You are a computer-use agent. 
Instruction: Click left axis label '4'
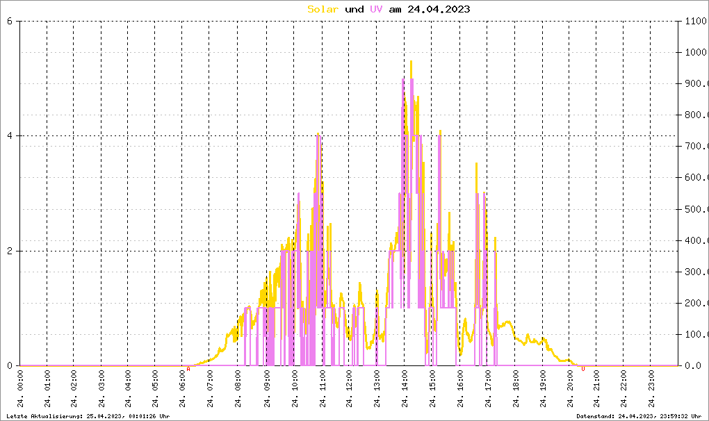pyautogui.click(x=10, y=136)
